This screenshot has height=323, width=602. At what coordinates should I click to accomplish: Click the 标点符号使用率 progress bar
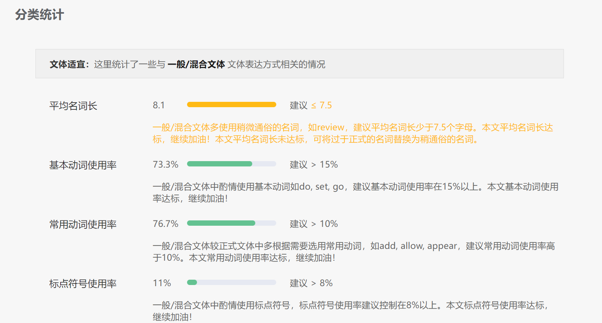coord(231,282)
